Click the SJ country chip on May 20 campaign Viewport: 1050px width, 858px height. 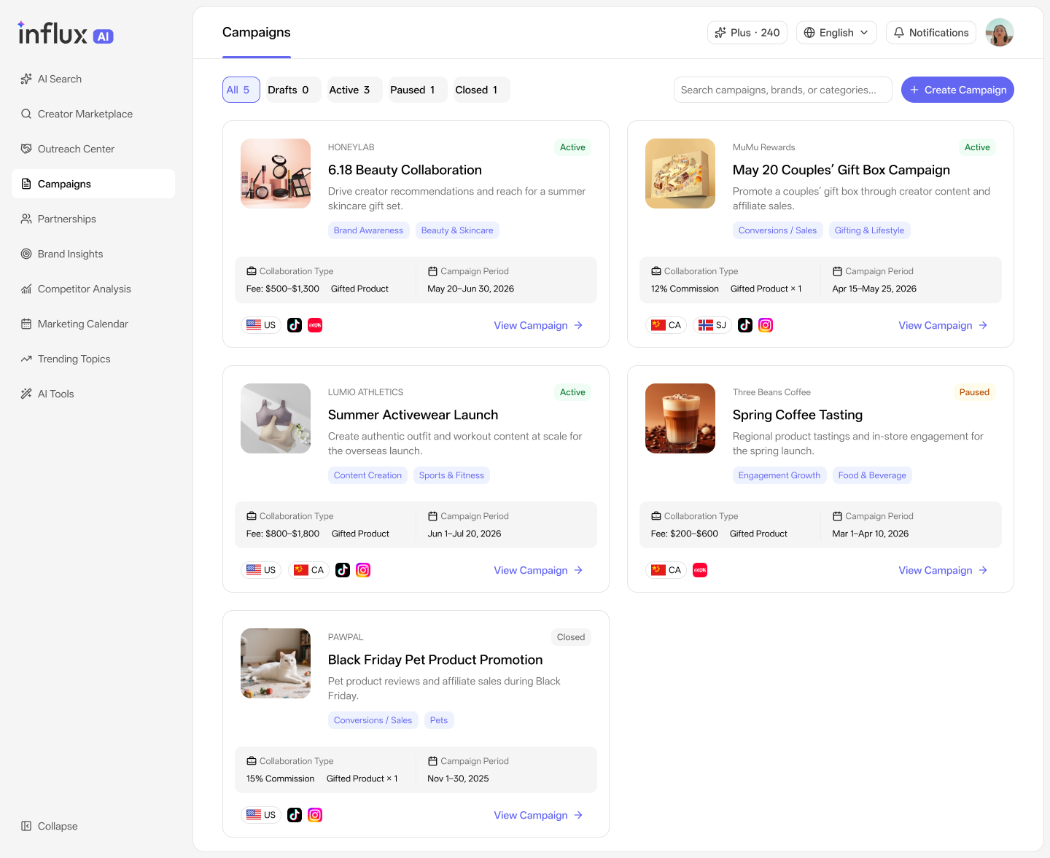(x=712, y=325)
